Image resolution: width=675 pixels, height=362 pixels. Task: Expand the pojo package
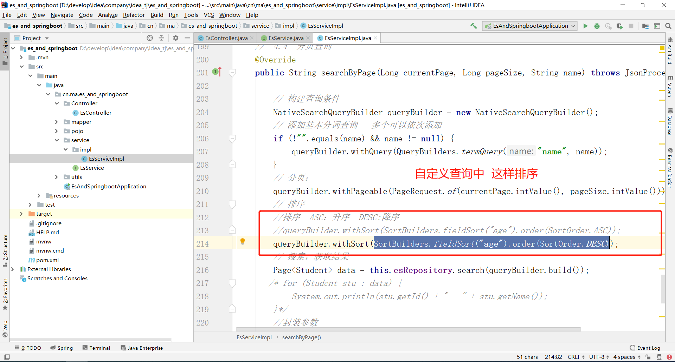(x=56, y=131)
